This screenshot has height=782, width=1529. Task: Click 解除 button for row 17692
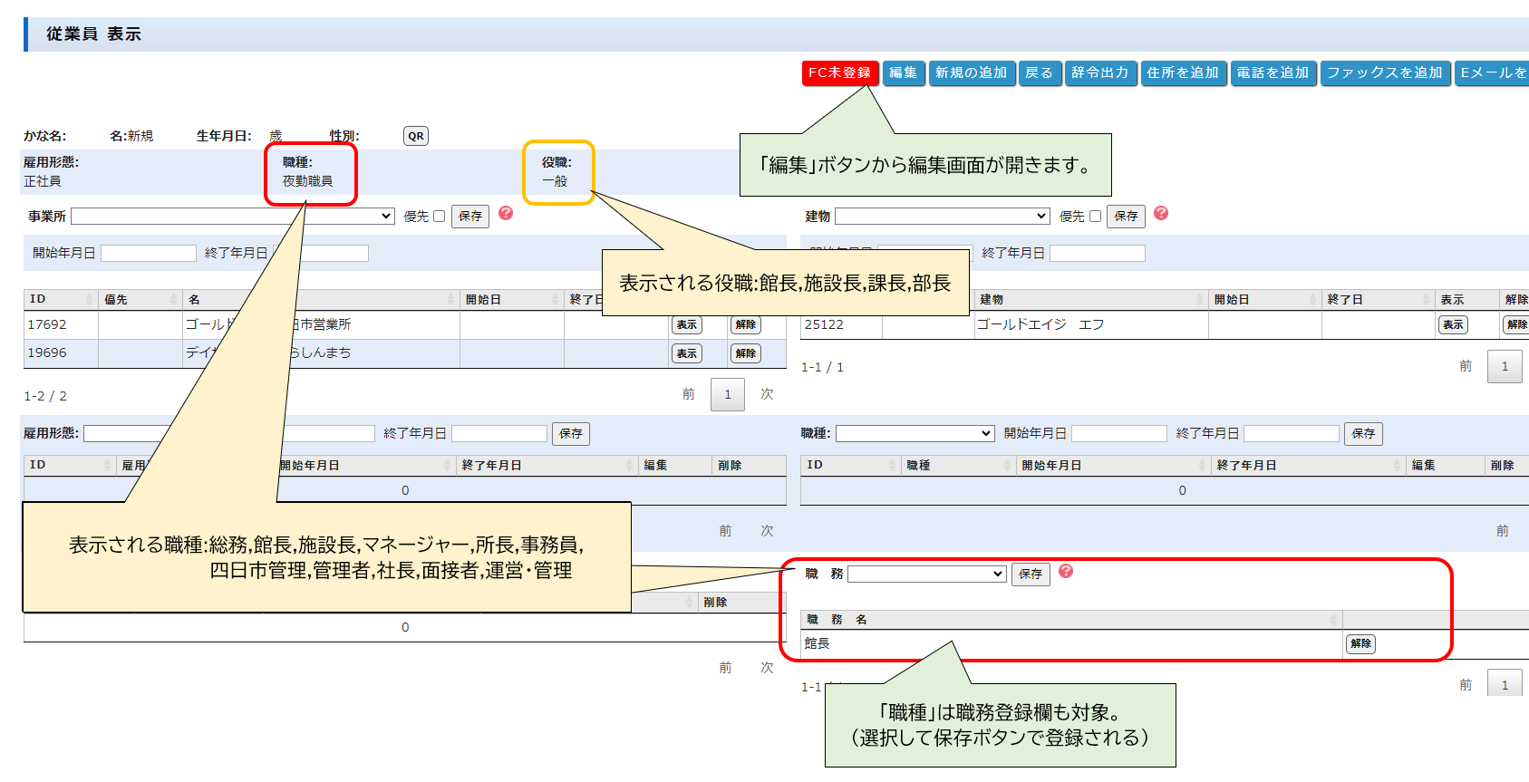click(745, 325)
